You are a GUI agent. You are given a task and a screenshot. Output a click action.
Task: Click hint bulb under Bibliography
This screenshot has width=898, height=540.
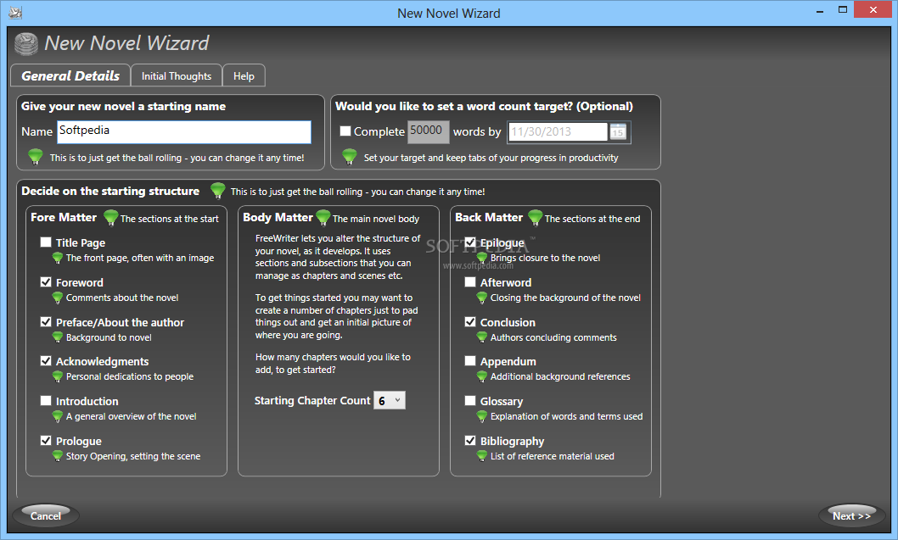481,456
